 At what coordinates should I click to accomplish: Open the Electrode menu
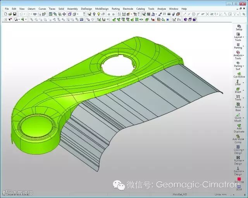point(128,9)
